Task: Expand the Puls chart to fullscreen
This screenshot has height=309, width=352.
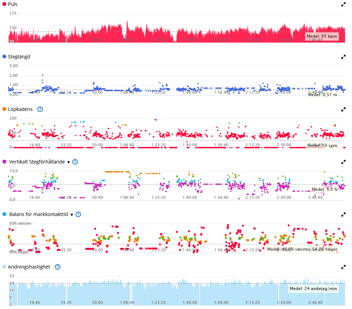Action: pos(343,4)
